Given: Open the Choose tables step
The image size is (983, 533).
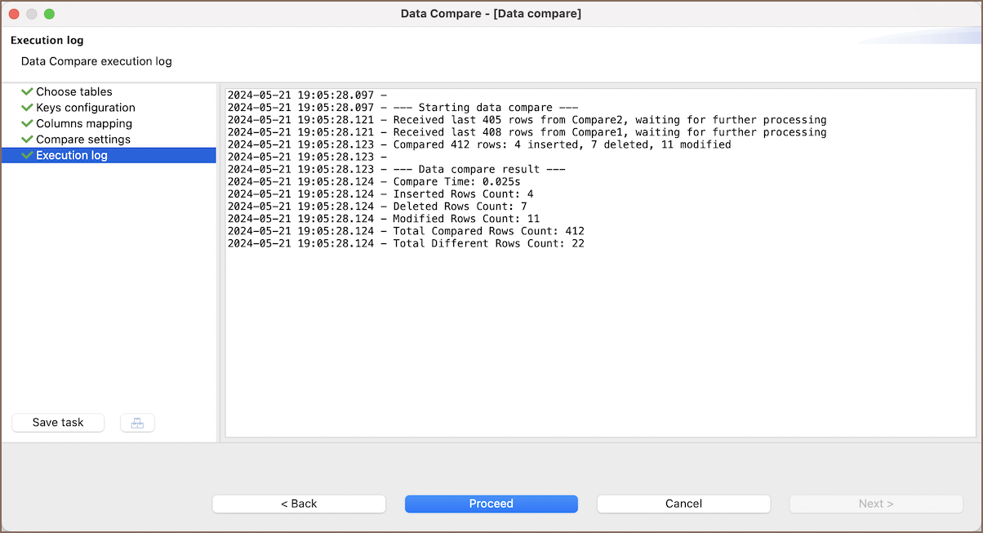Looking at the screenshot, I should tap(74, 92).
